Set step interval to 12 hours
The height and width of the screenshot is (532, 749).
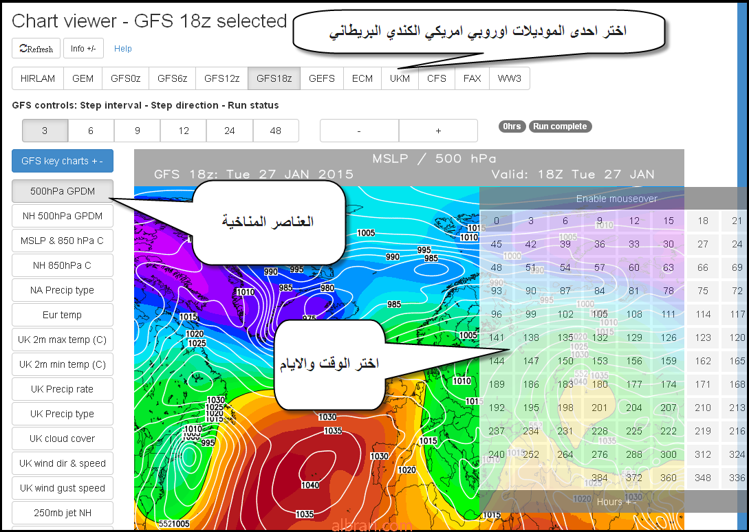(184, 131)
